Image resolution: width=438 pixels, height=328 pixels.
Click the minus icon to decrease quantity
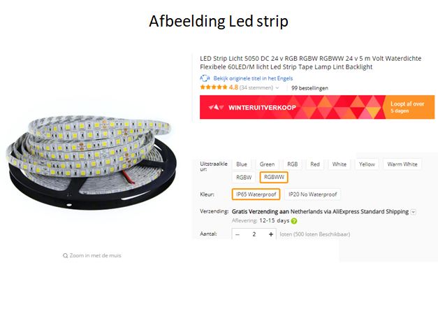click(x=238, y=234)
